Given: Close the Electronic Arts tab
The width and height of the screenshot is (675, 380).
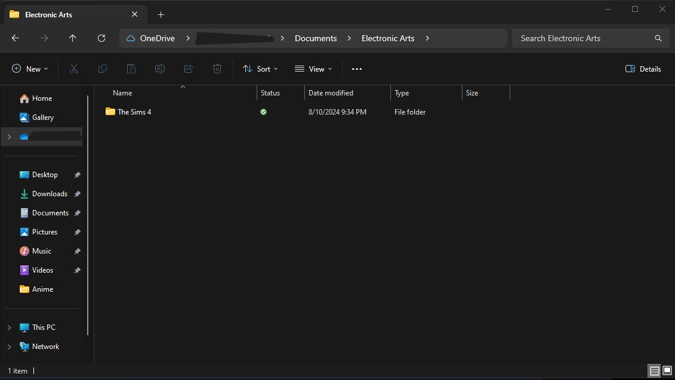Looking at the screenshot, I should pyautogui.click(x=134, y=14).
